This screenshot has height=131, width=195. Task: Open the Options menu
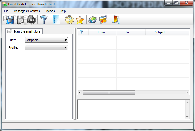coord(50,11)
